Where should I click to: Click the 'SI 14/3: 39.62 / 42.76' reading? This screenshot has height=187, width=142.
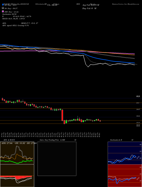point(22,16)
